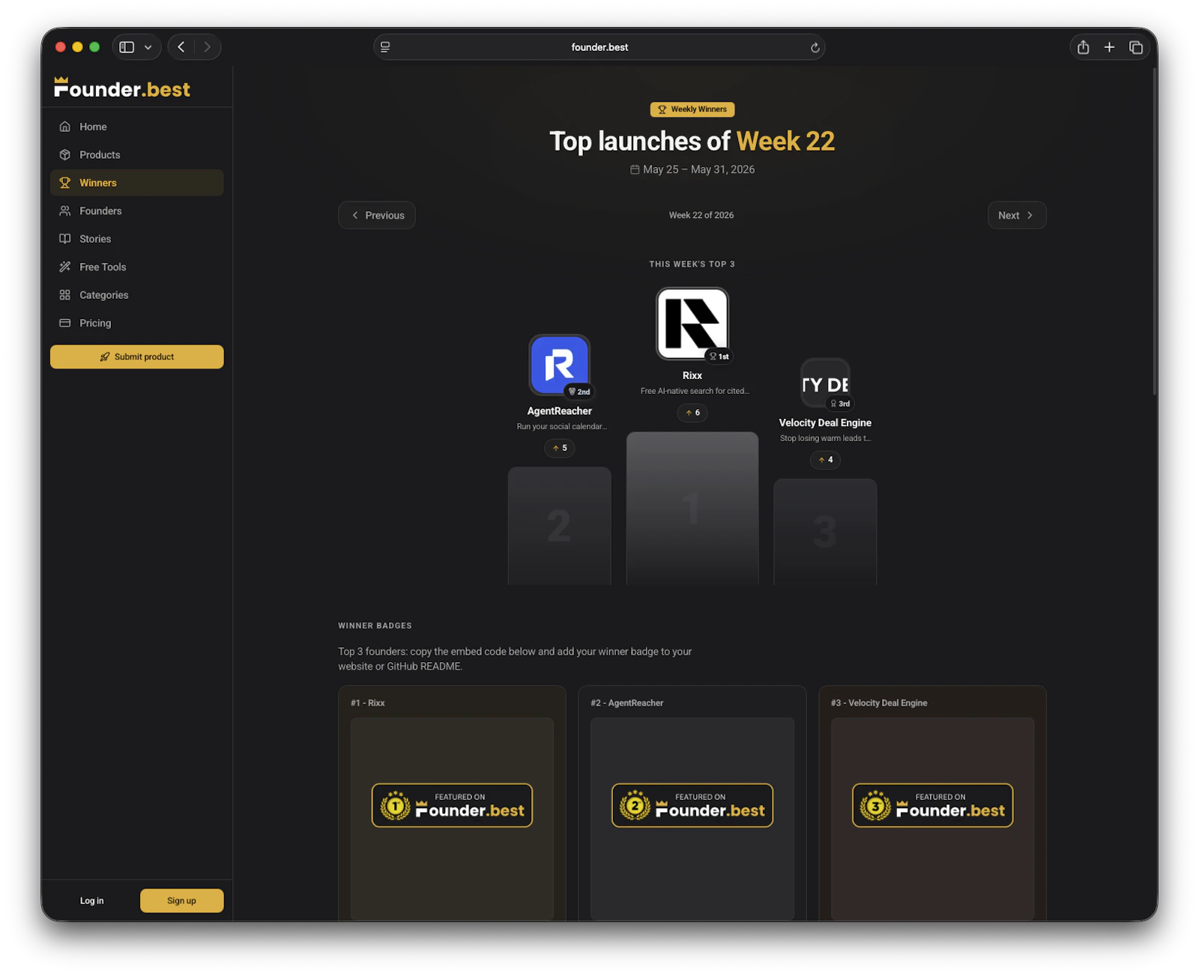The image size is (1199, 976).
Task: Open the Home sidebar item
Action: pyautogui.click(x=136, y=127)
